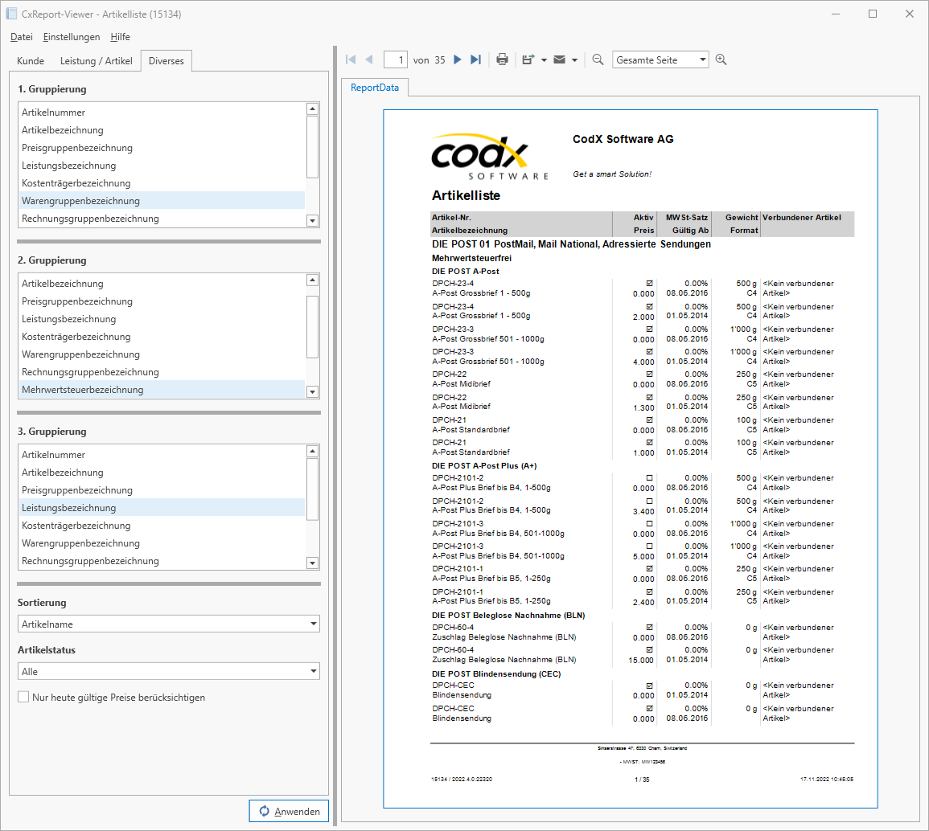This screenshot has height=831, width=929.
Task: Open the Einstellungen menu
Action: click(x=72, y=37)
